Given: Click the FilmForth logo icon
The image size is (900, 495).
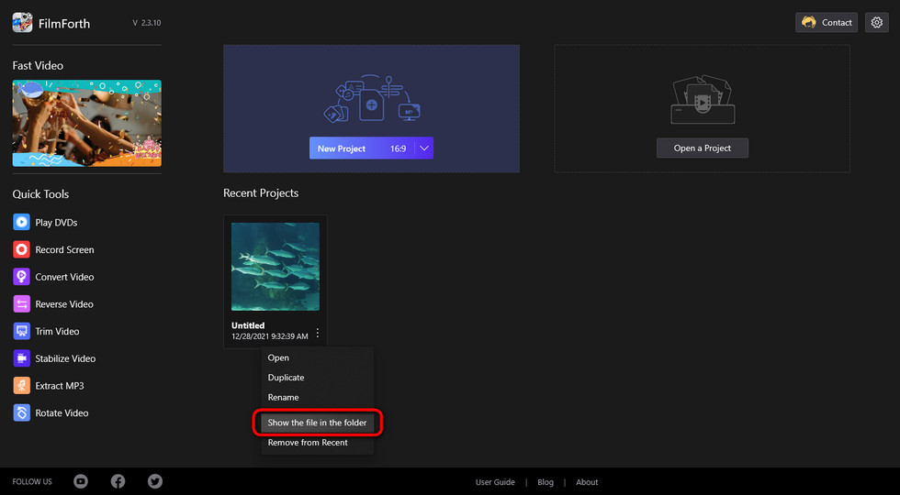Looking at the screenshot, I should (x=22, y=23).
